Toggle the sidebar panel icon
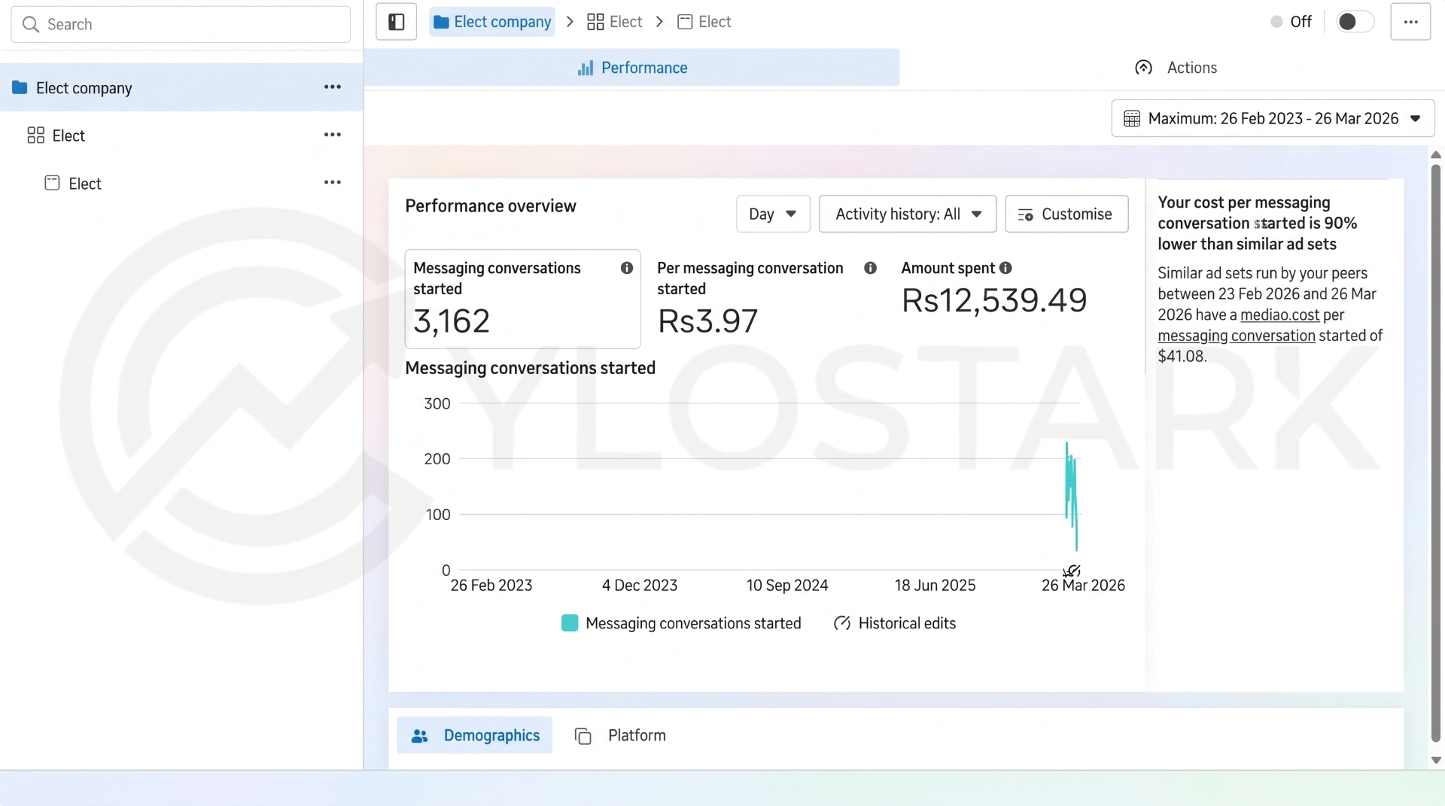Image resolution: width=1445 pixels, height=806 pixels. (396, 22)
